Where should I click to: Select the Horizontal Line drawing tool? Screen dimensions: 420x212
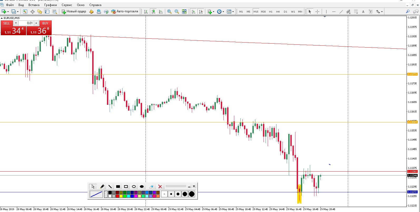[334, 12]
